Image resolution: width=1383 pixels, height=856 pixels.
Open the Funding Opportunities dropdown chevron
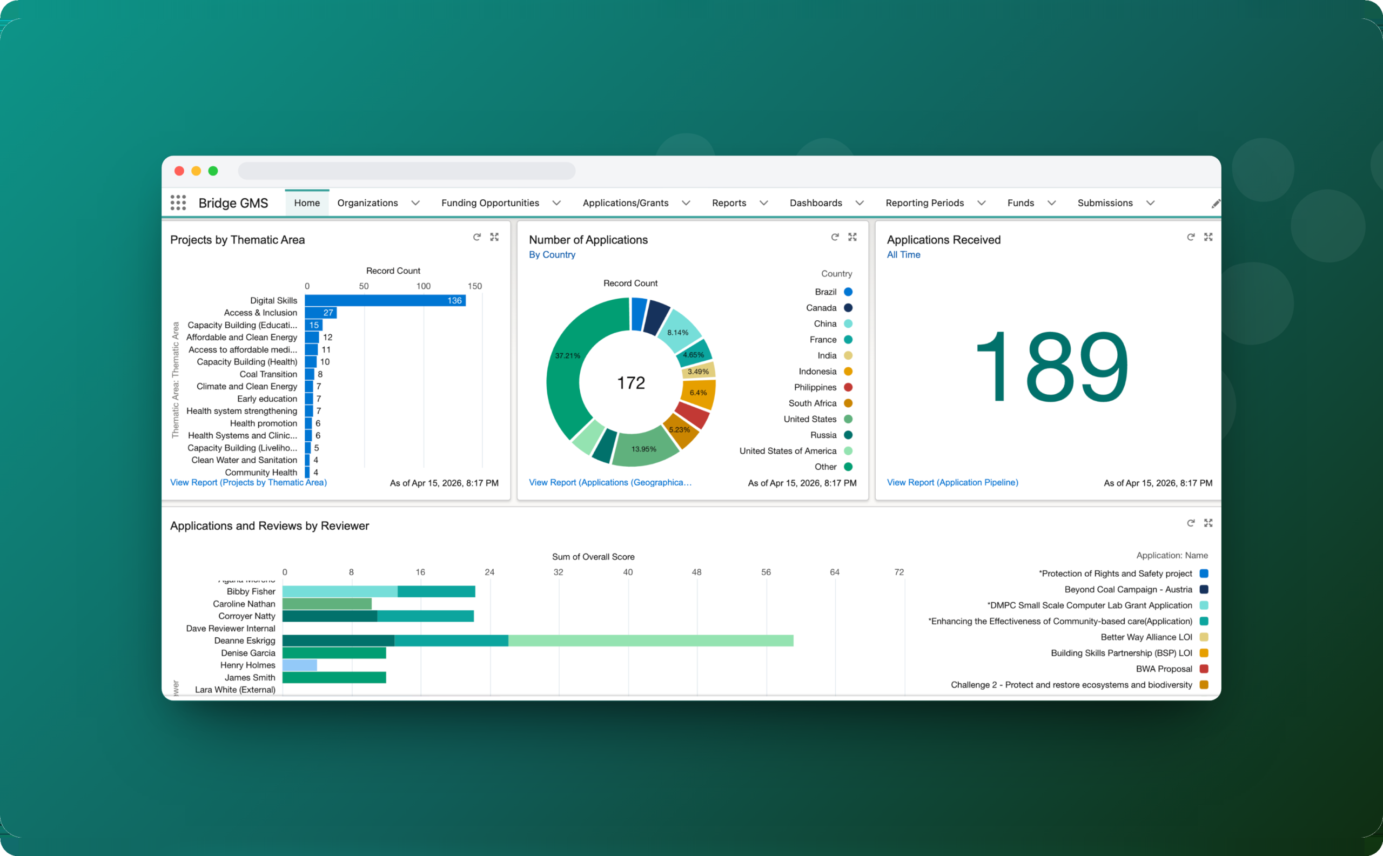pyautogui.click(x=556, y=203)
